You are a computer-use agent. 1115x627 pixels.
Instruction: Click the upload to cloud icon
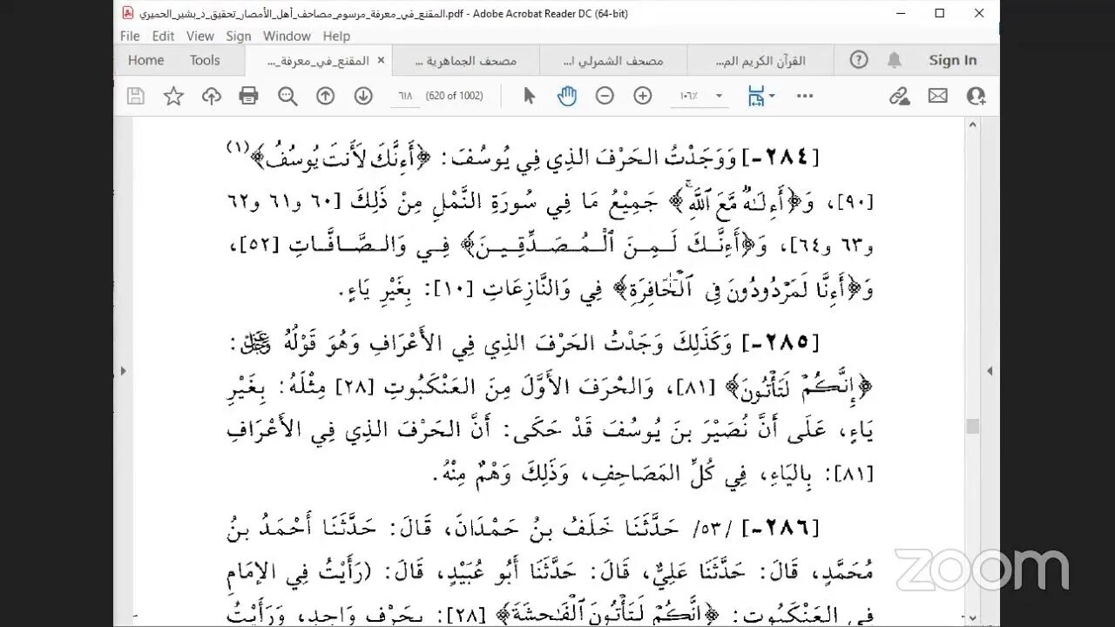[212, 96]
